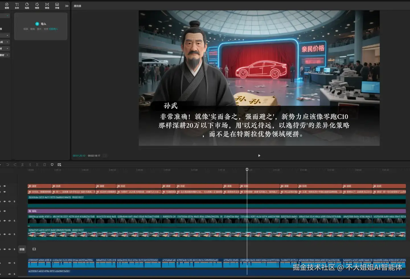Click the caption list icon after the shield
Viewport: 410px width, 279px height.
tap(60, 165)
